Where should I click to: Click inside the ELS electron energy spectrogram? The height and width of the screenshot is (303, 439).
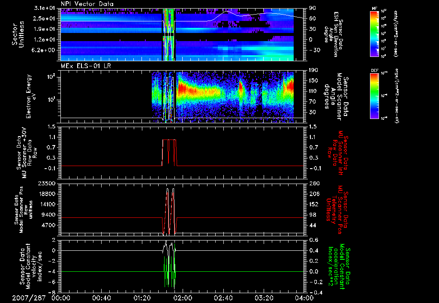(x=182, y=96)
